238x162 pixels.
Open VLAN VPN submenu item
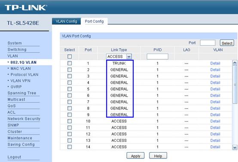click(x=21, y=81)
